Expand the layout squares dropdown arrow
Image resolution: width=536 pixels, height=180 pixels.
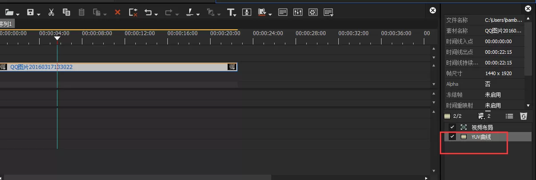tap(219, 14)
